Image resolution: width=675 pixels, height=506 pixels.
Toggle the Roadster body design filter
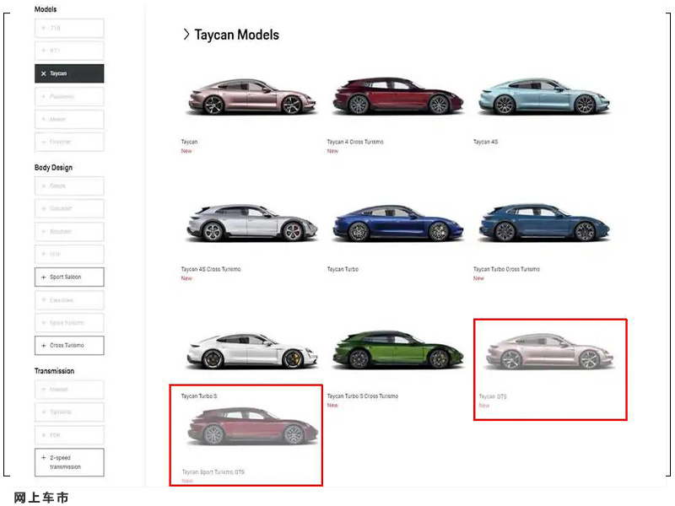click(x=69, y=231)
